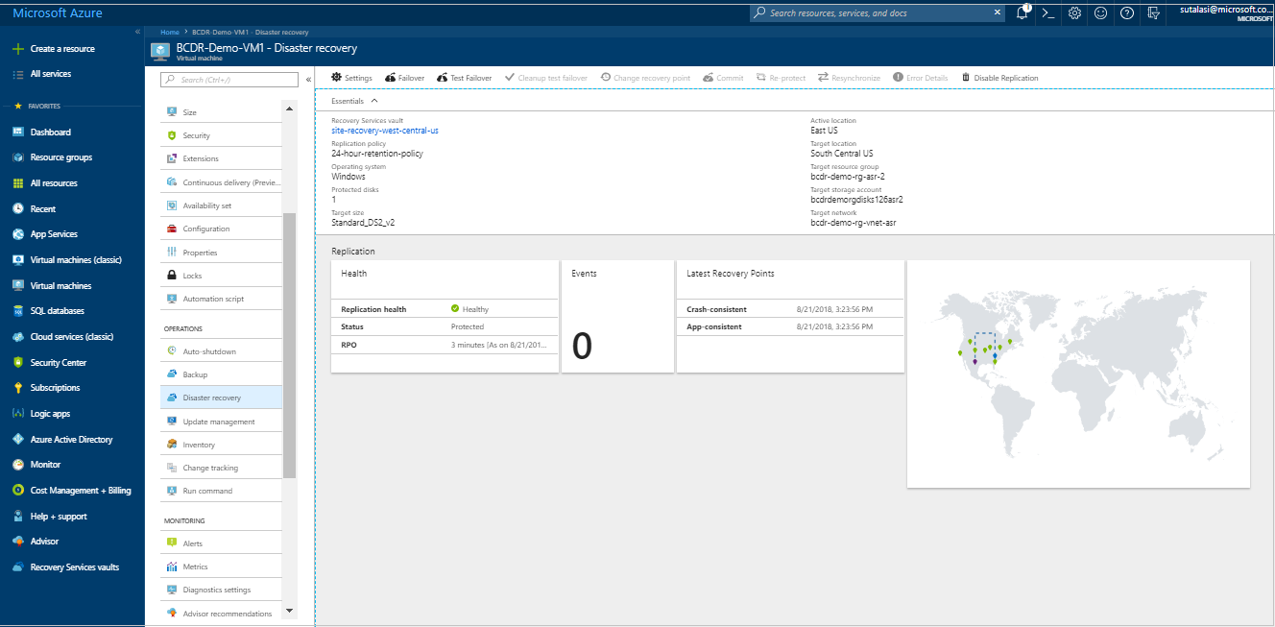Click Home in the breadcrumb

coord(170,33)
